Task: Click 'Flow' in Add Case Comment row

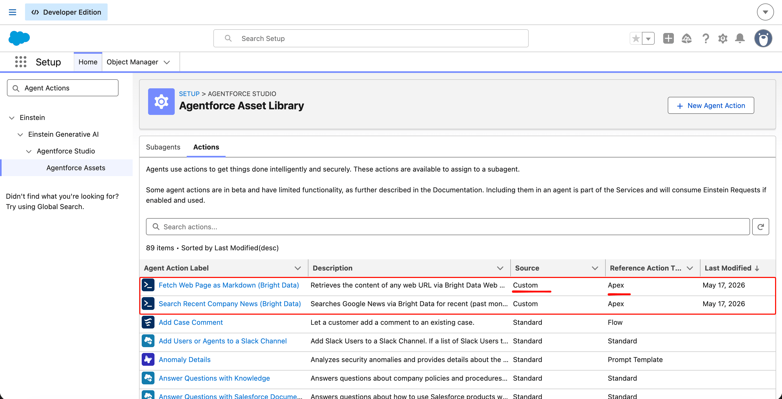Action: pyautogui.click(x=615, y=323)
